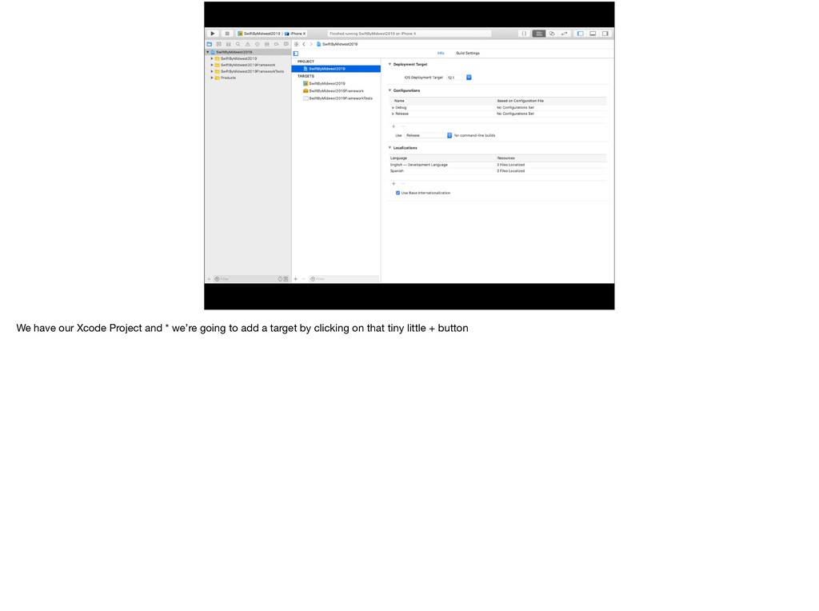Click the remove target minus button
The width and height of the screenshot is (819, 611).
tap(303, 279)
